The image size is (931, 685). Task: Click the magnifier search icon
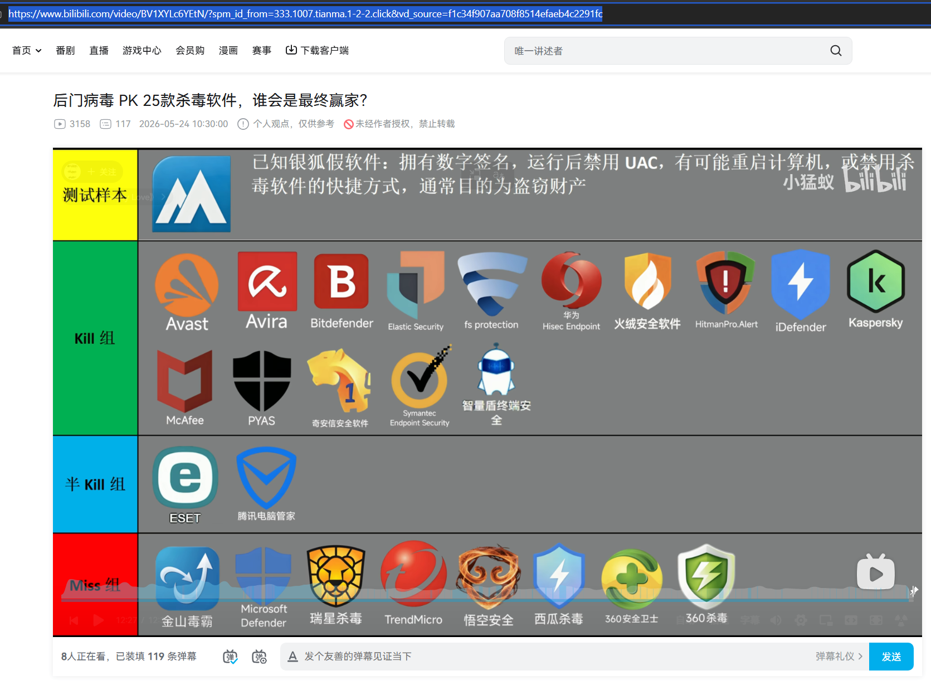click(836, 51)
